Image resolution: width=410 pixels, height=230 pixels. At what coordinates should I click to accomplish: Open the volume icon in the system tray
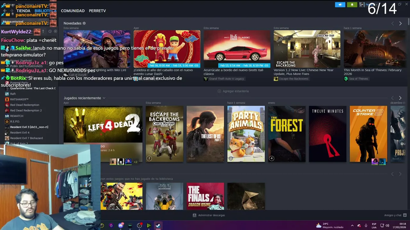tap(387, 226)
